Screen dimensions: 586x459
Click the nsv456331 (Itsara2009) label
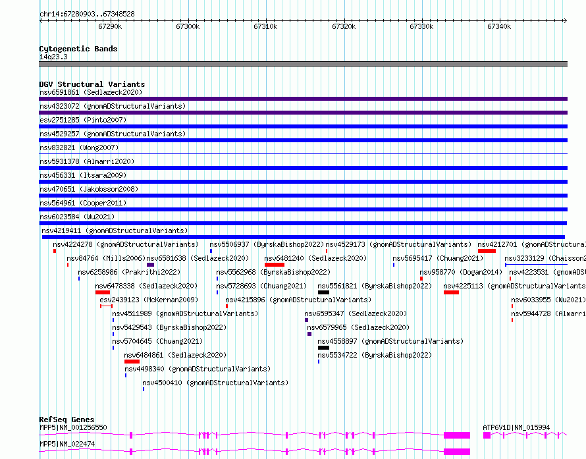[83, 175]
